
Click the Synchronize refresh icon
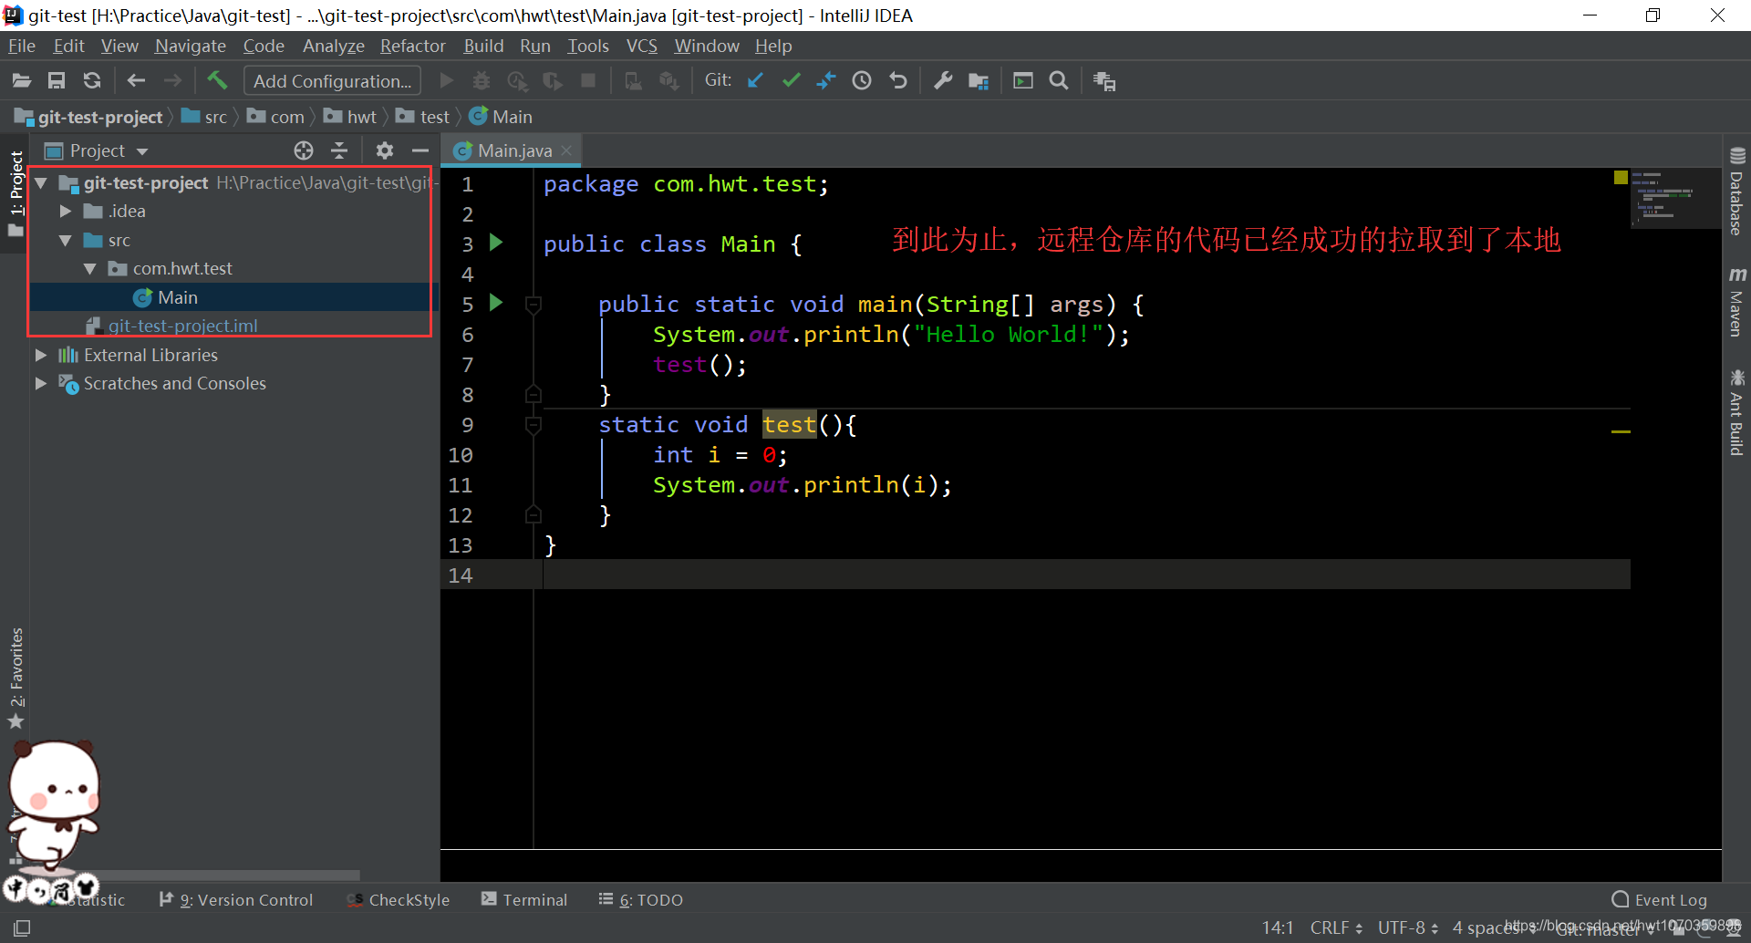click(x=92, y=81)
